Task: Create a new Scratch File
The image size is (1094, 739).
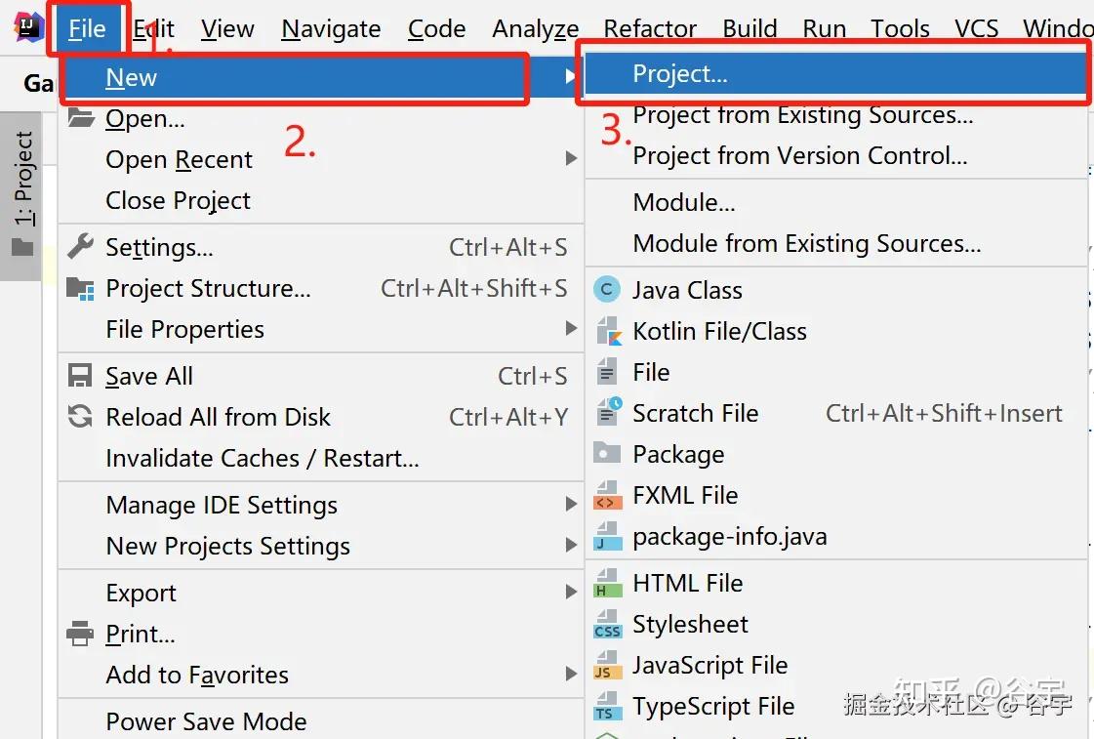Action: coord(695,413)
